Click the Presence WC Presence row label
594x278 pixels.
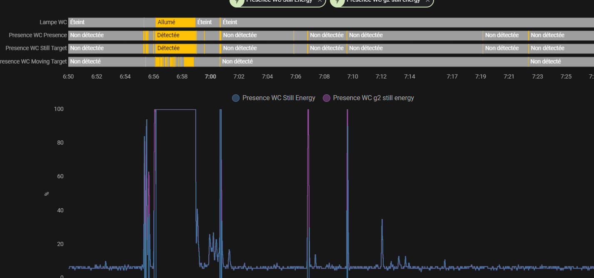pos(38,35)
